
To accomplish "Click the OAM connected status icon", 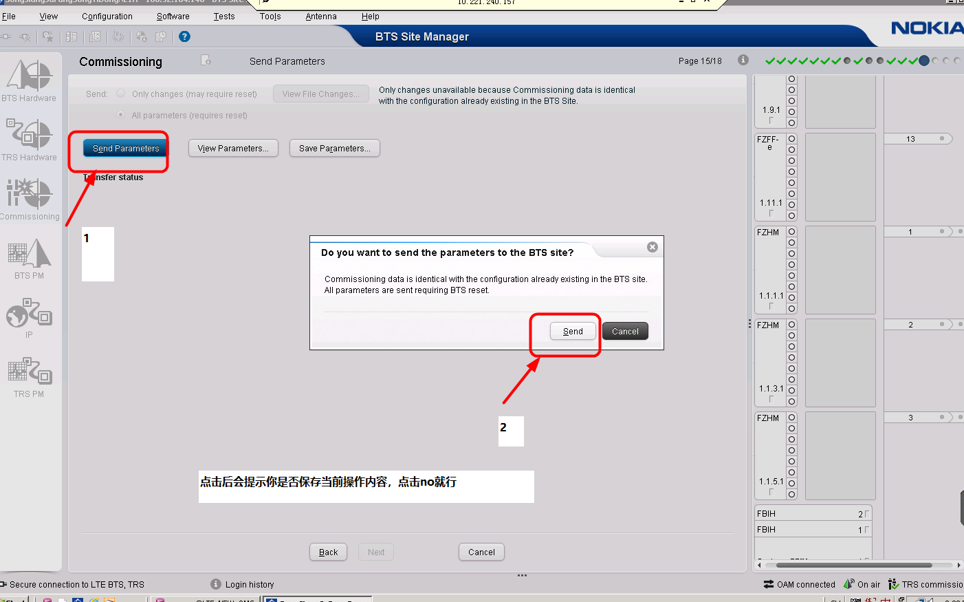I will (769, 584).
